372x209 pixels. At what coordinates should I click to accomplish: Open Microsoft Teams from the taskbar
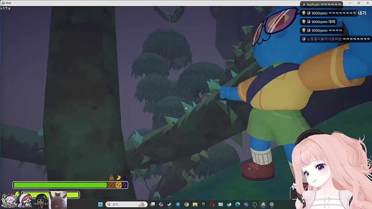[x=246, y=204]
